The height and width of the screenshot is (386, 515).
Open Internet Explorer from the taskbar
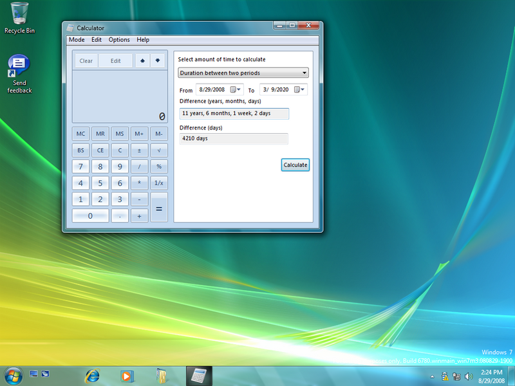pyautogui.click(x=93, y=374)
